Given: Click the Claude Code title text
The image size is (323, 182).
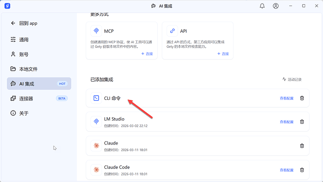Looking at the screenshot, I should [117, 167].
